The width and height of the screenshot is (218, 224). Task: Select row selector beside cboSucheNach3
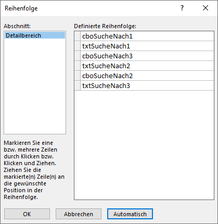coord(78,56)
